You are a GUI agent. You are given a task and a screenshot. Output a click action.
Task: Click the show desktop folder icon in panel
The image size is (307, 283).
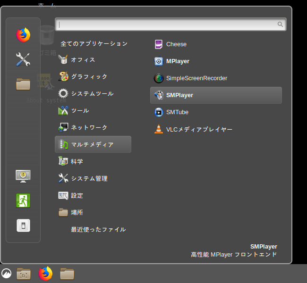pyautogui.click(x=24, y=274)
